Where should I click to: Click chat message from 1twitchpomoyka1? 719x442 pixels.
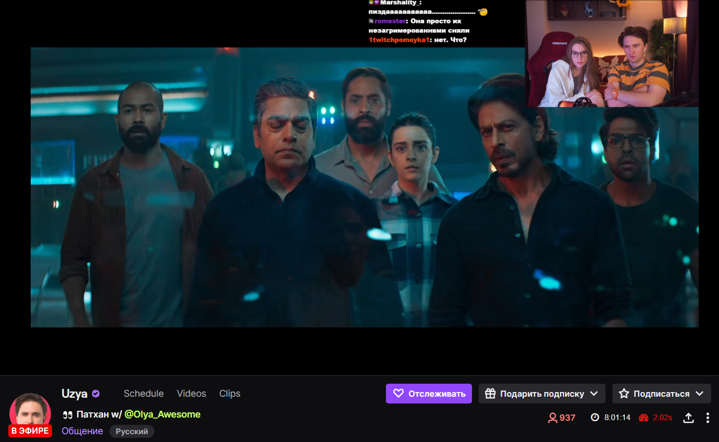pyautogui.click(x=418, y=40)
